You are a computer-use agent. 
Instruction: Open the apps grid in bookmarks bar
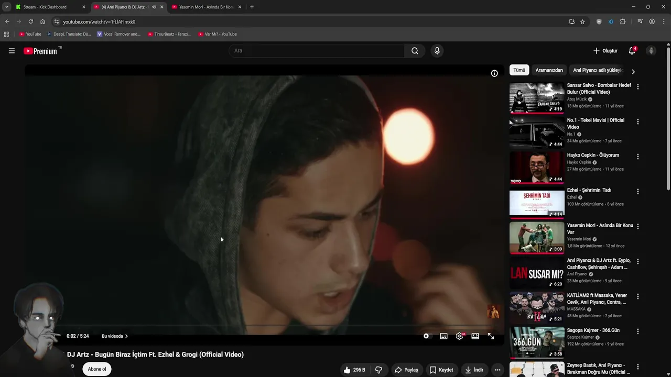[6, 34]
